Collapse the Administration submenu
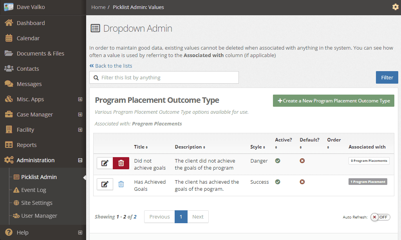401x240 pixels. tap(80, 160)
